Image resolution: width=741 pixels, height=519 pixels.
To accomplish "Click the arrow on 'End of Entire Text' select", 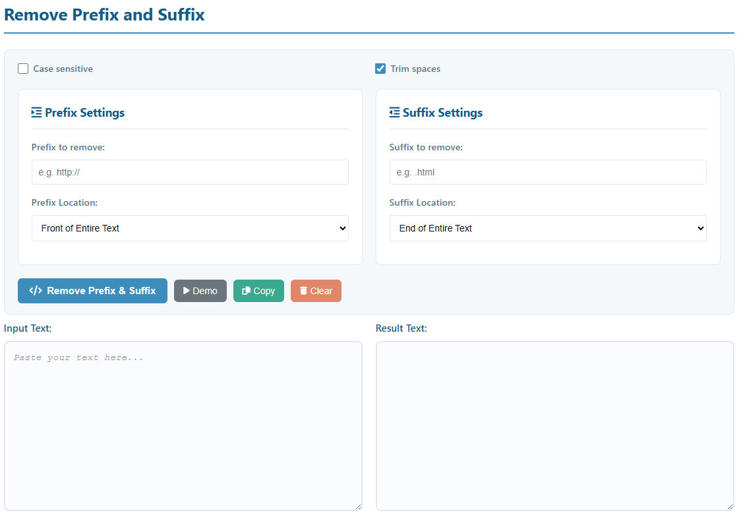I will point(699,228).
